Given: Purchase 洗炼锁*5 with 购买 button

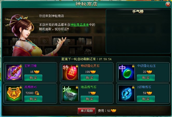Looking at the screenshot, I should [x=33, y=99].
